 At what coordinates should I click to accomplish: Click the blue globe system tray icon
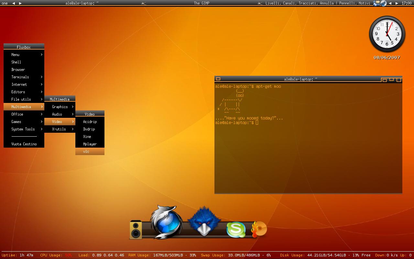click(x=384, y=3)
